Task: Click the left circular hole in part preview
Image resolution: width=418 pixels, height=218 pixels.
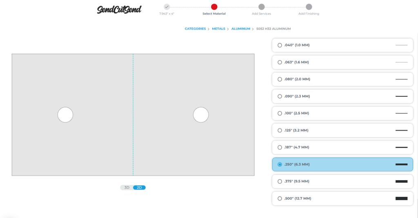Action: (x=65, y=115)
